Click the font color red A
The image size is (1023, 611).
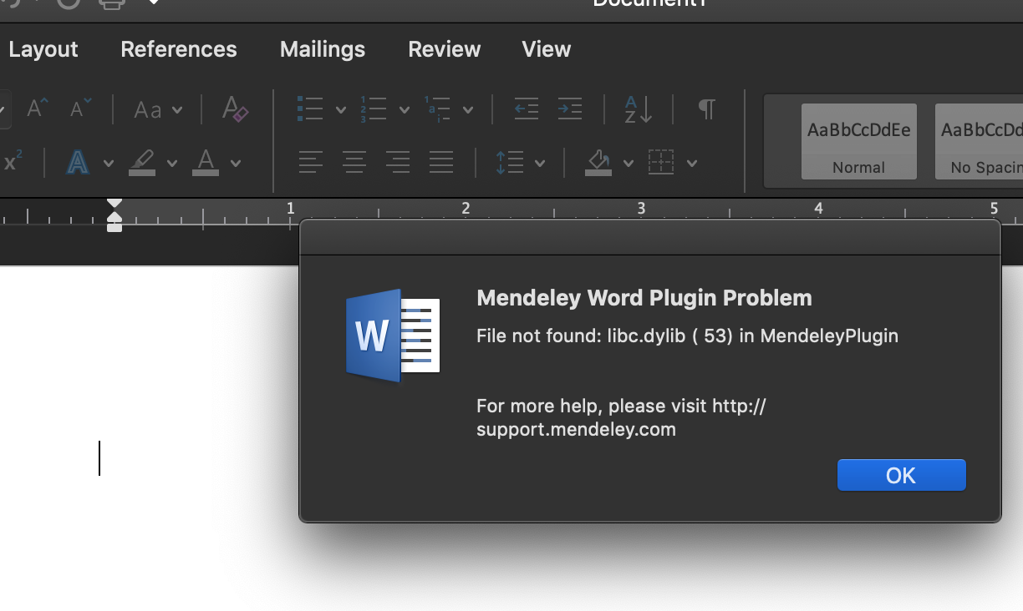click(206, 162)
